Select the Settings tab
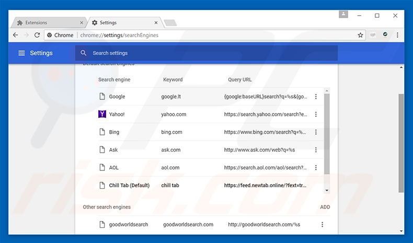 click(x=124, y=22)
